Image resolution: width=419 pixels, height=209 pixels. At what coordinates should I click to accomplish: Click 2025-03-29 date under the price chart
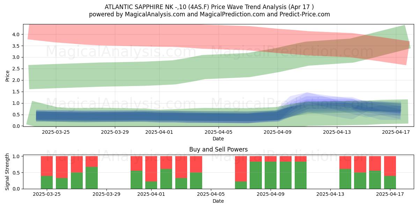(x=115, y=132)
